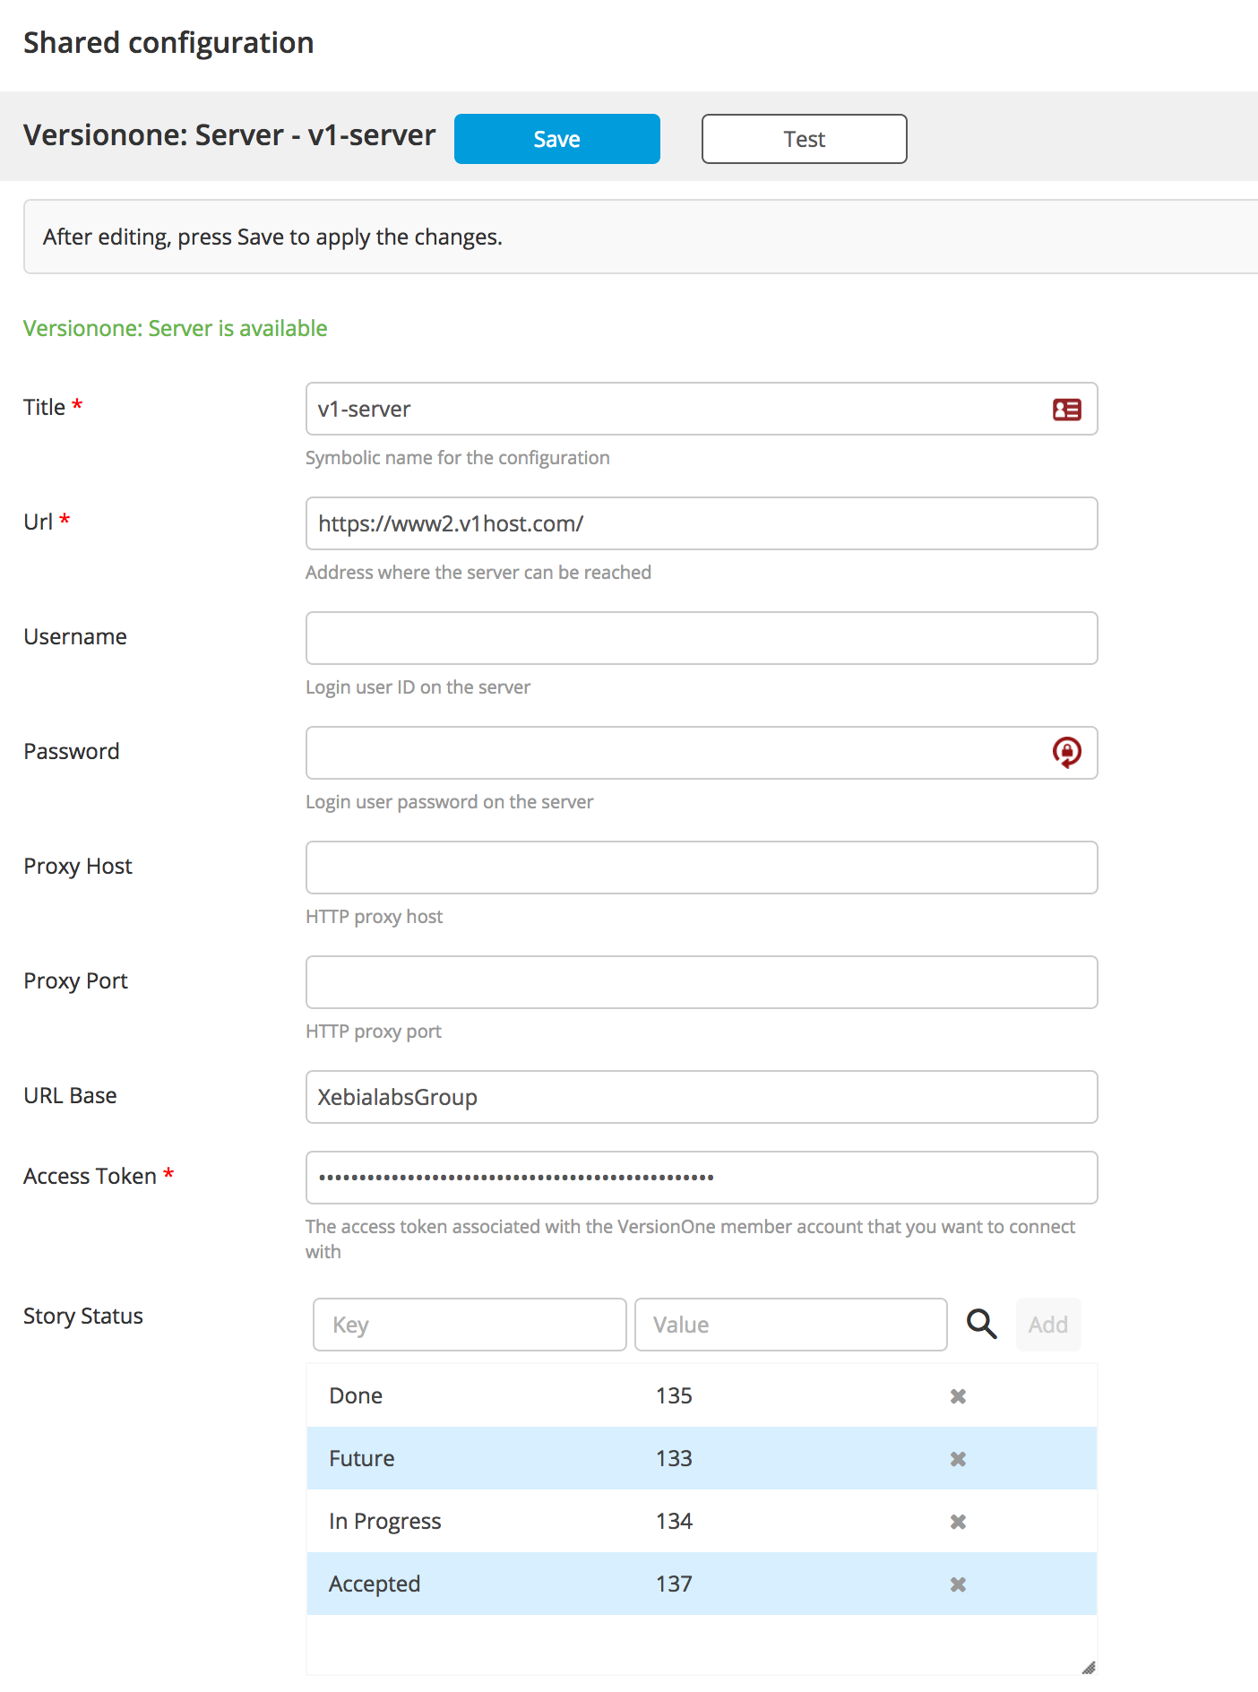This screenshot has height=1692, width=1258.
Task: Delete the Accepted status entry
Action: [958, 1584]
